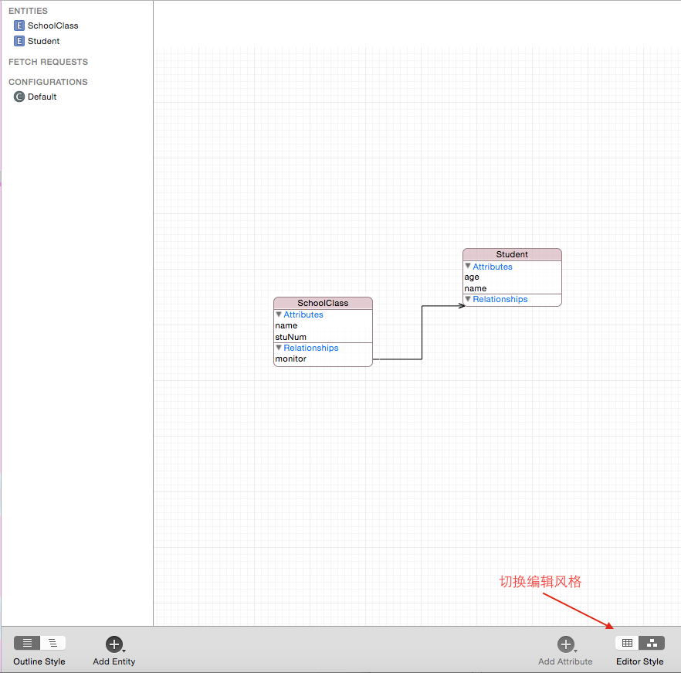Click the ENTITIES section header
Image resolution: width=681 pixels, height=673 pixels.
point(29,11)
